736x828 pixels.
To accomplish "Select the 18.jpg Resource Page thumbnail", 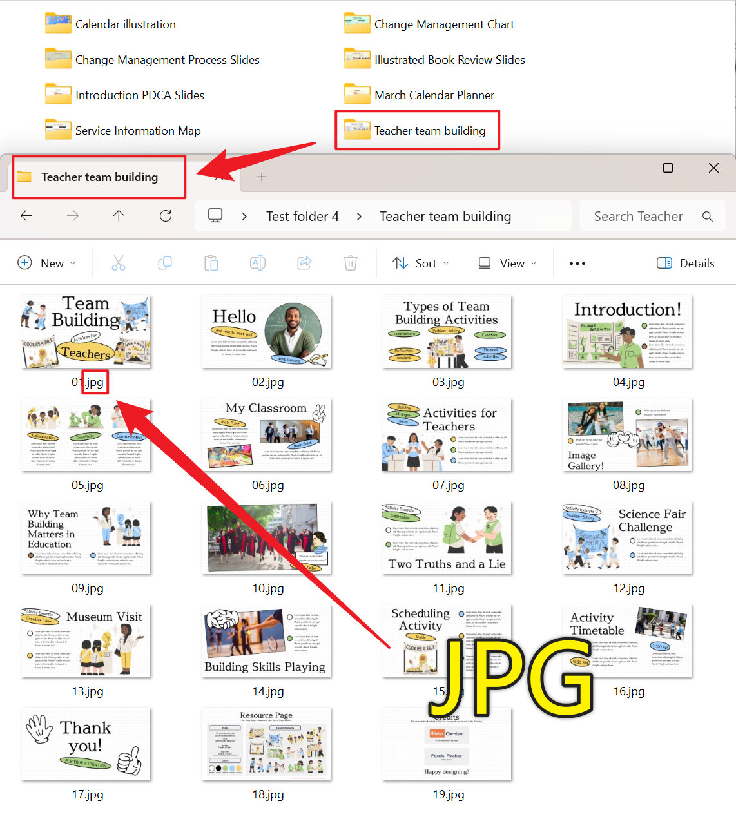I will [x=266, y=744].
